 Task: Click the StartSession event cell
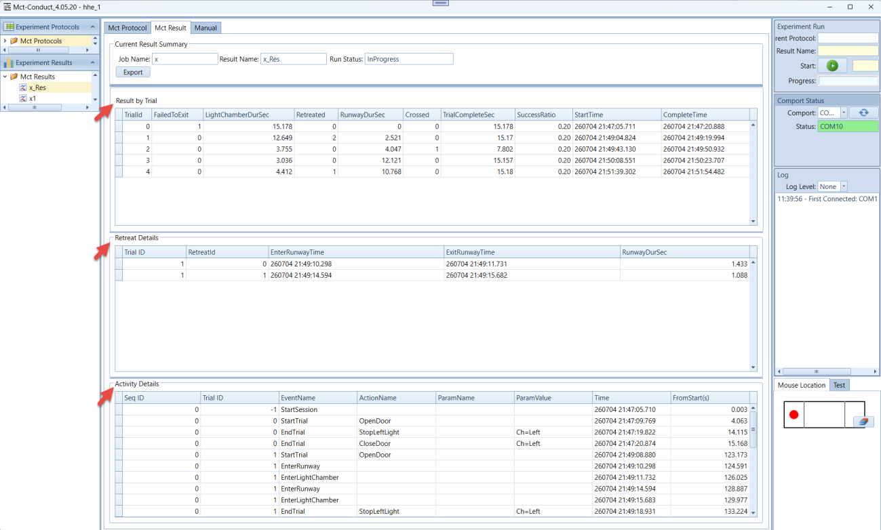pyautogui.click(x=317, y=409)
